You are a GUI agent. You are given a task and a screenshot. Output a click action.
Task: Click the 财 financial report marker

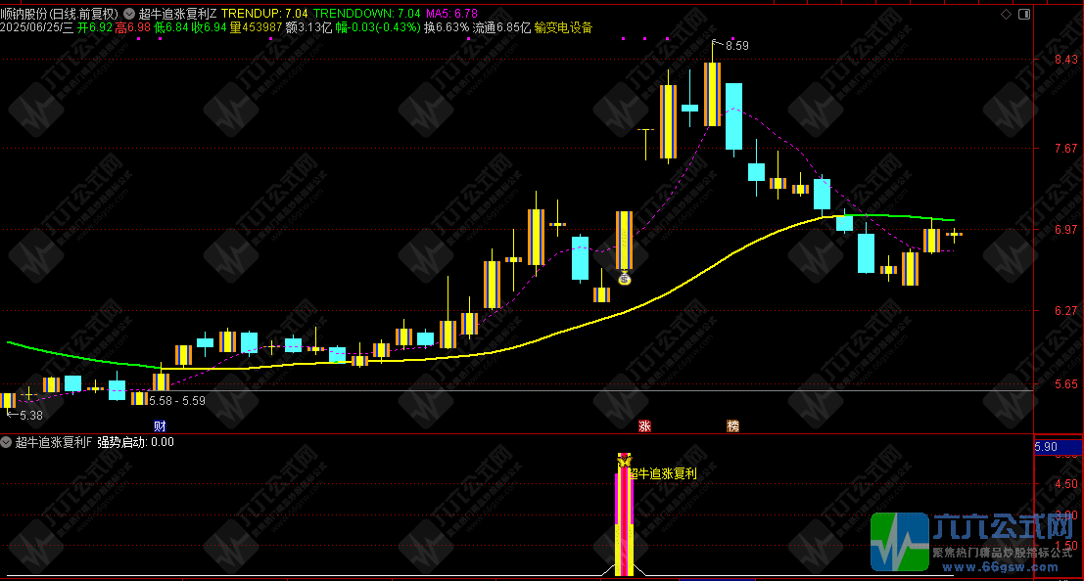[161, 425]
